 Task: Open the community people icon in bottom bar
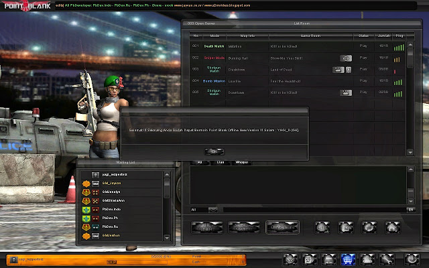[367, 259]
